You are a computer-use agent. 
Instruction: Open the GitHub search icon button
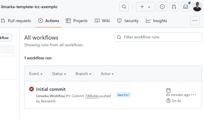(124, 7)
